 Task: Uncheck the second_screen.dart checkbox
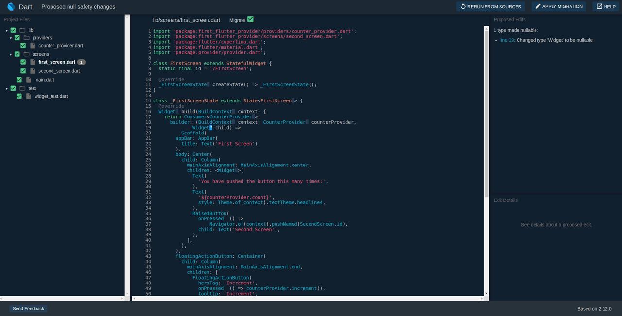pos(23,71)
